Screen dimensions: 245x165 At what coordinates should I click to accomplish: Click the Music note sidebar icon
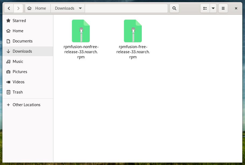pyautogui.click(x=8, y=62)
